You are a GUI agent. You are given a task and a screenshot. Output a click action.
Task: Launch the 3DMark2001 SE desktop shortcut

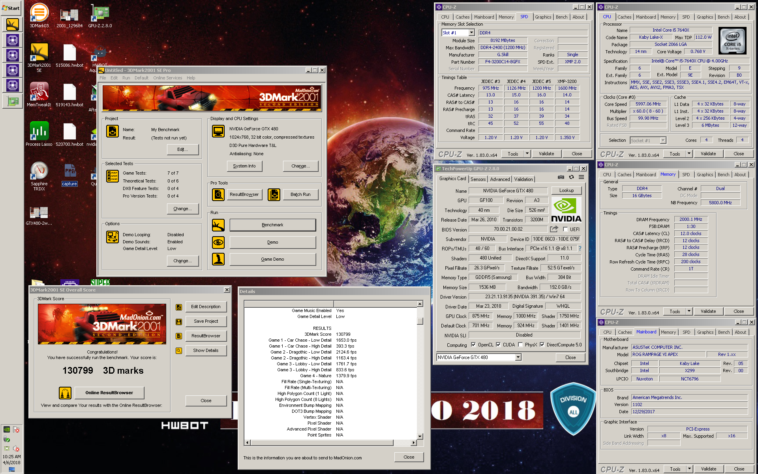39,57
